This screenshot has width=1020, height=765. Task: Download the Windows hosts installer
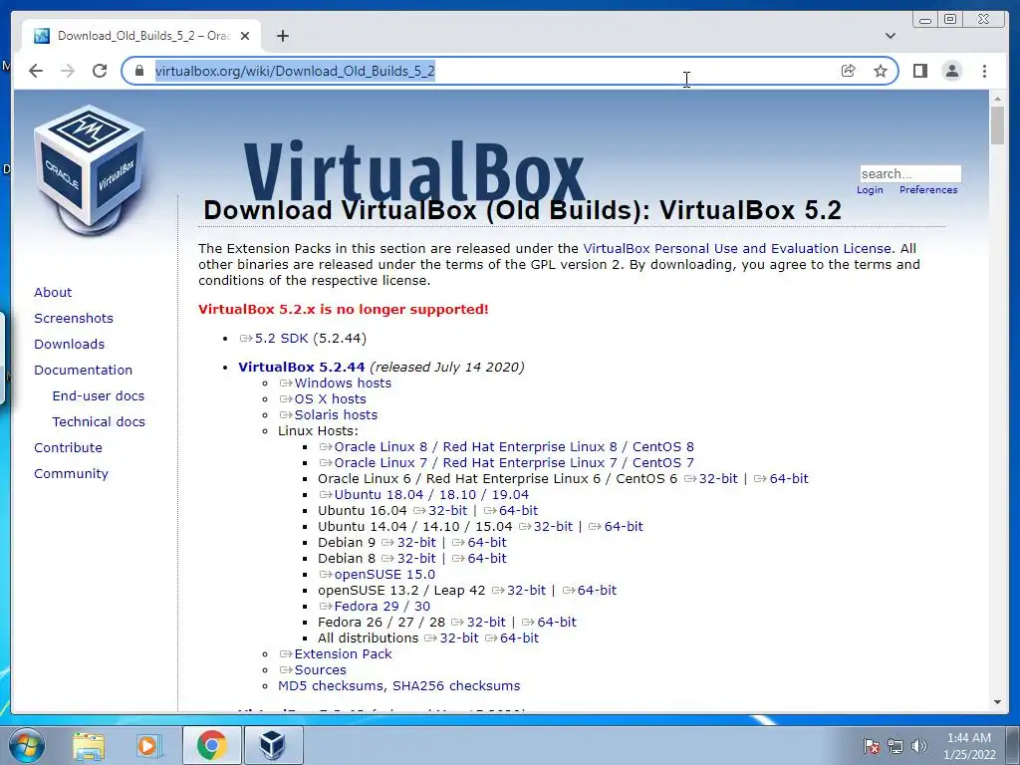tap(336, 383)
